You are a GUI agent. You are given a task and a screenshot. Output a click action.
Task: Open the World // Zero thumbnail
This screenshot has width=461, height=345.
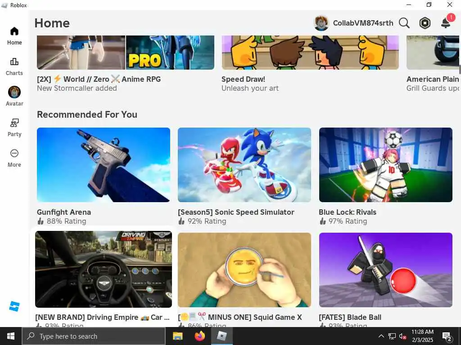pos(126,53)
